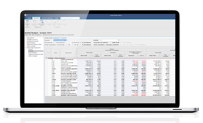Switch to the AZIONI ribbon tab
The image size is (203, 123).
click(29, 18)
